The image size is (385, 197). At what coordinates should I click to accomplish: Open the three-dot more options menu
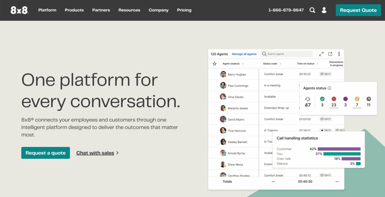click(339, 54)
